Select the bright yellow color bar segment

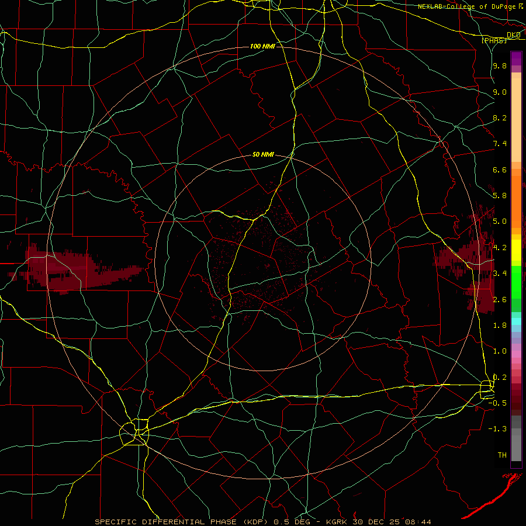tap(516, 250)
